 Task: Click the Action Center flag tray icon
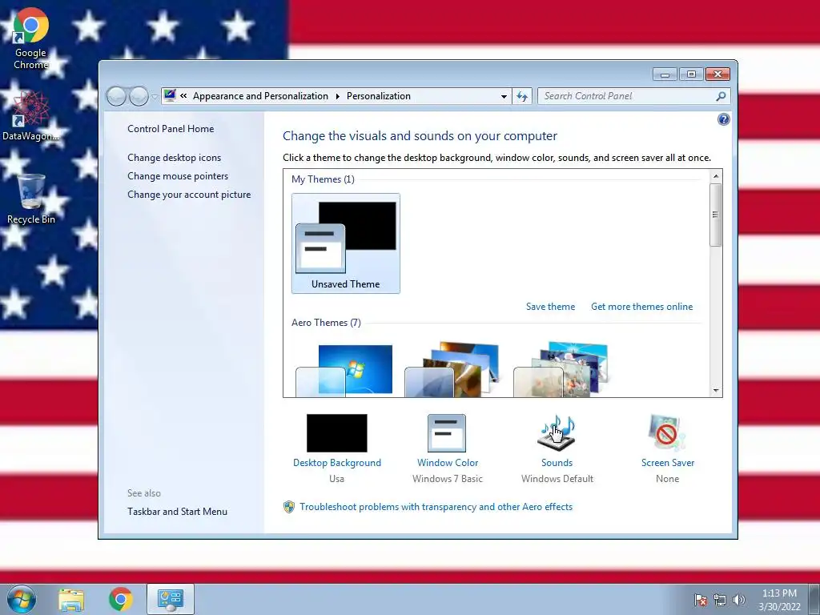click(x=701, y=600)
